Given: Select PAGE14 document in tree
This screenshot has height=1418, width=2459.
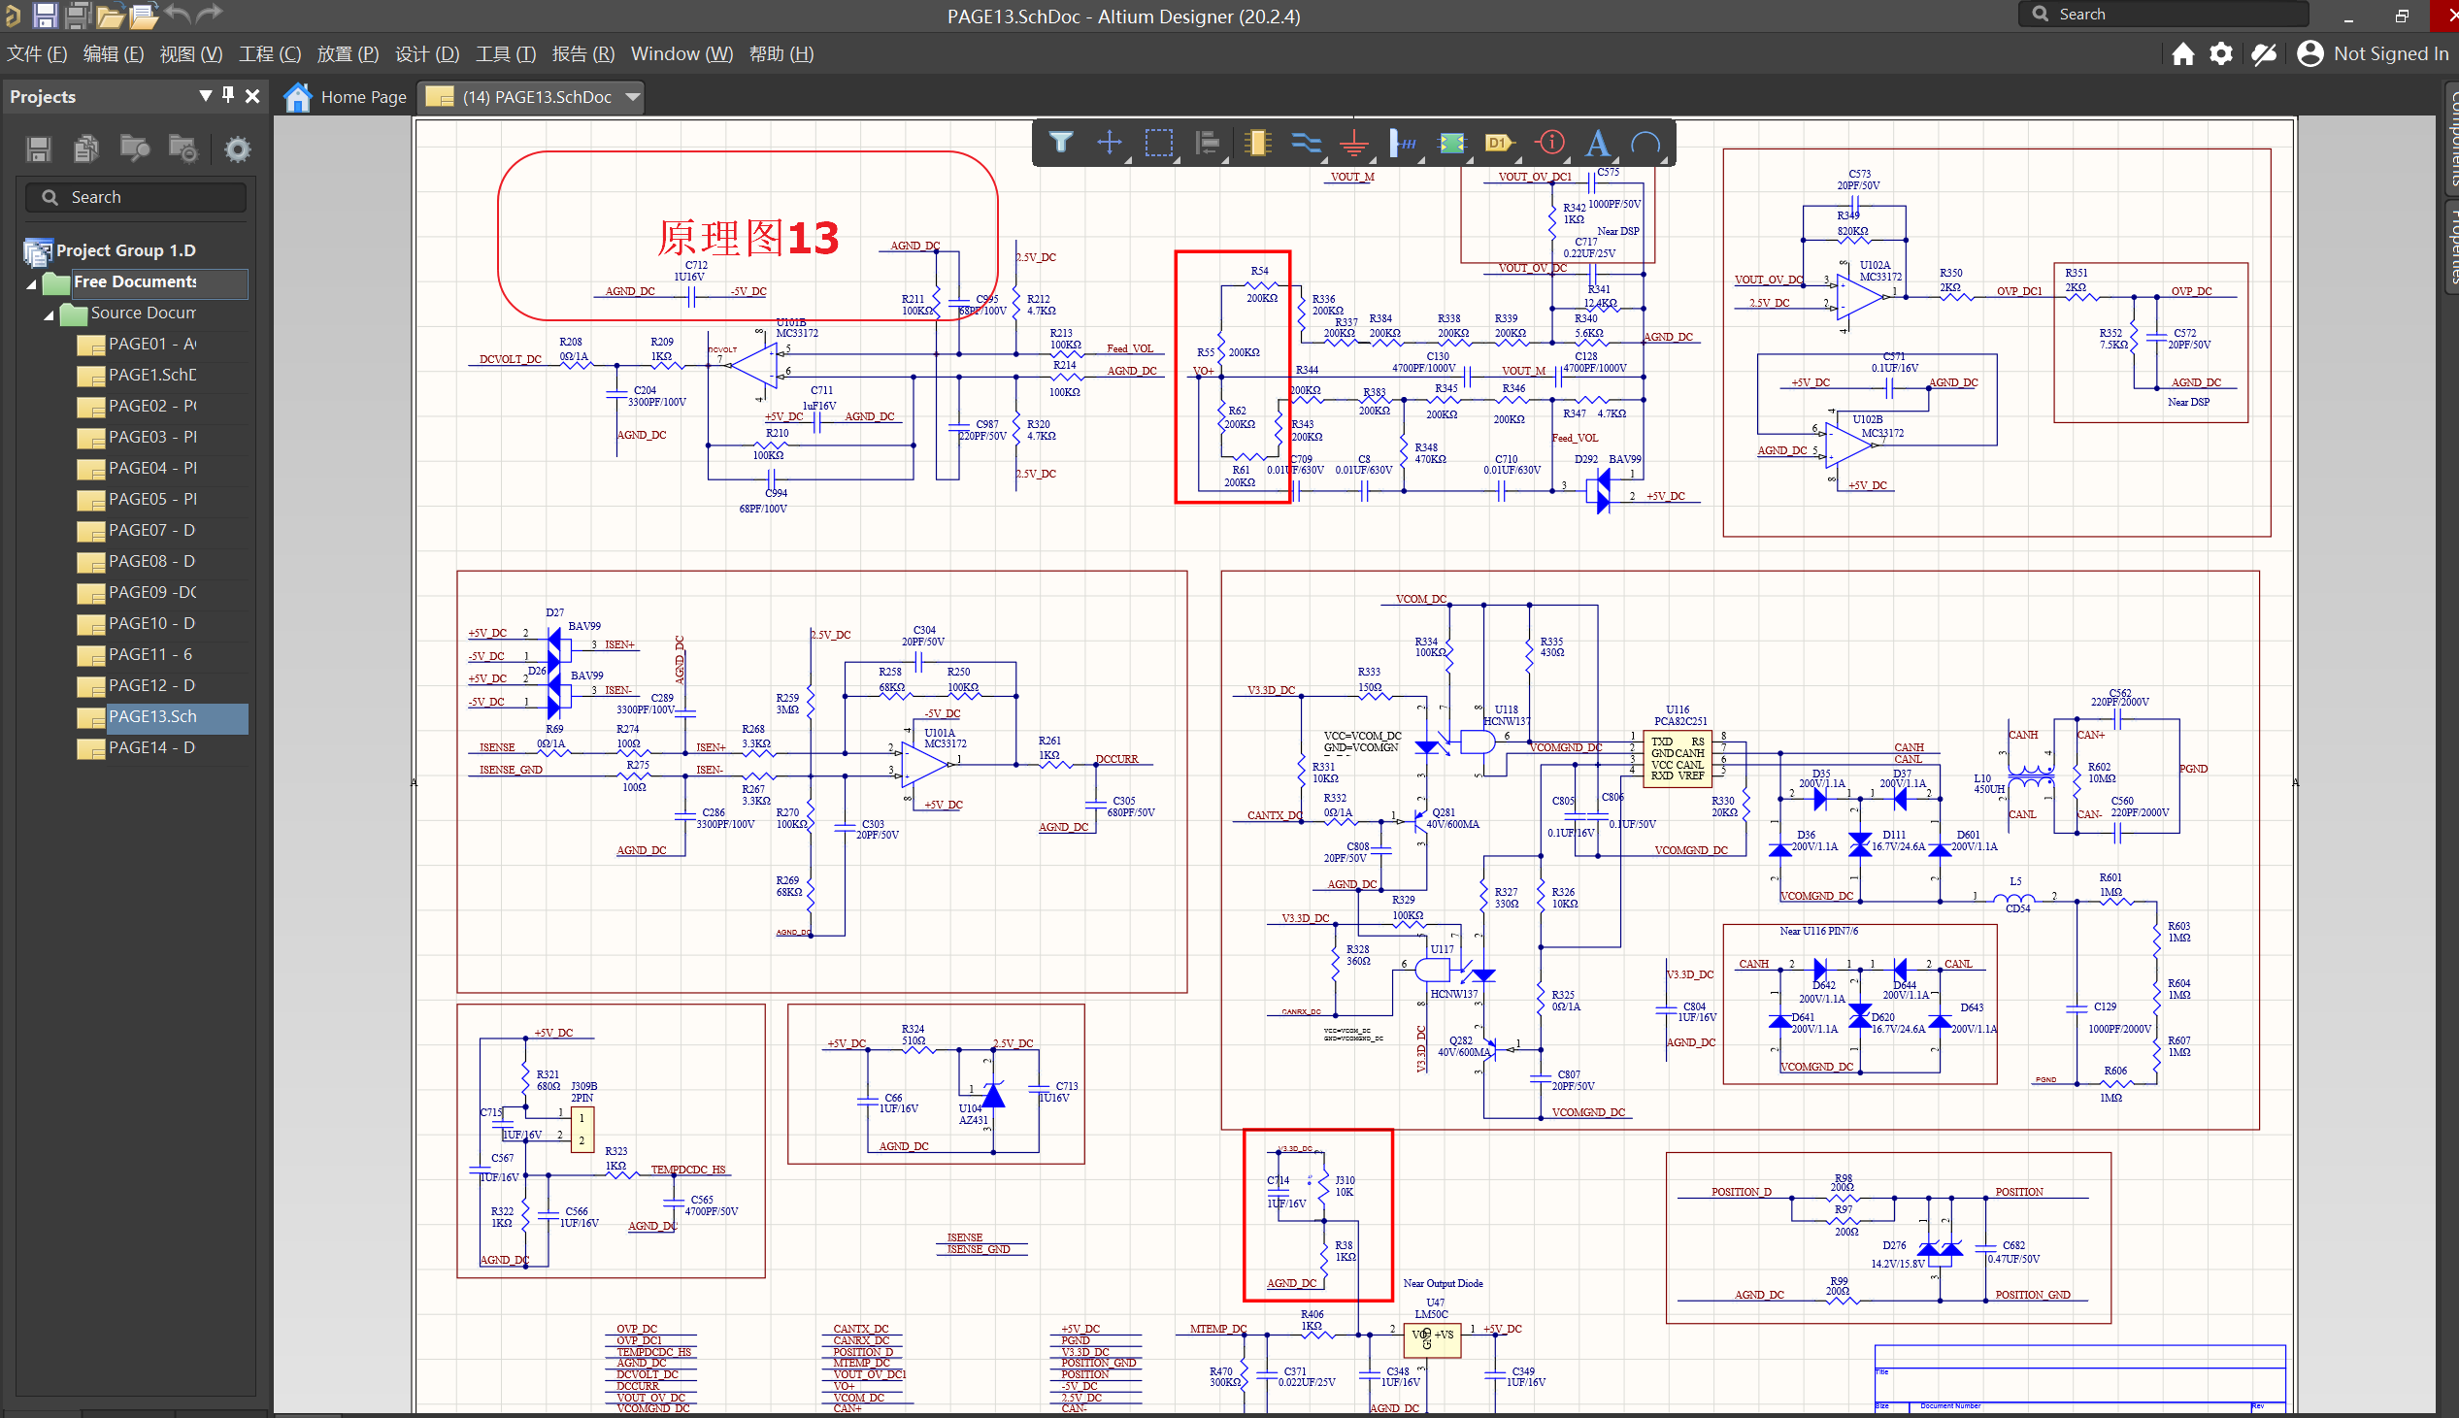Looking at the screenshot, I should click(151, 748).
